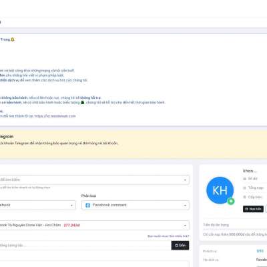Click the green status badge on the avatar

tap(231, 201)
